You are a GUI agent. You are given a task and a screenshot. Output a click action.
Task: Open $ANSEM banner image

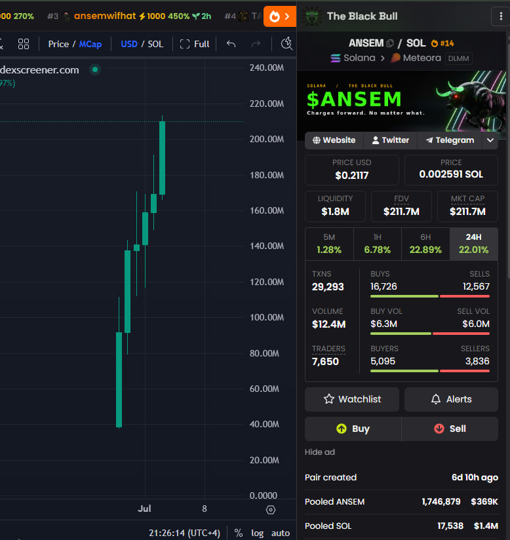[x=401, y=101]
